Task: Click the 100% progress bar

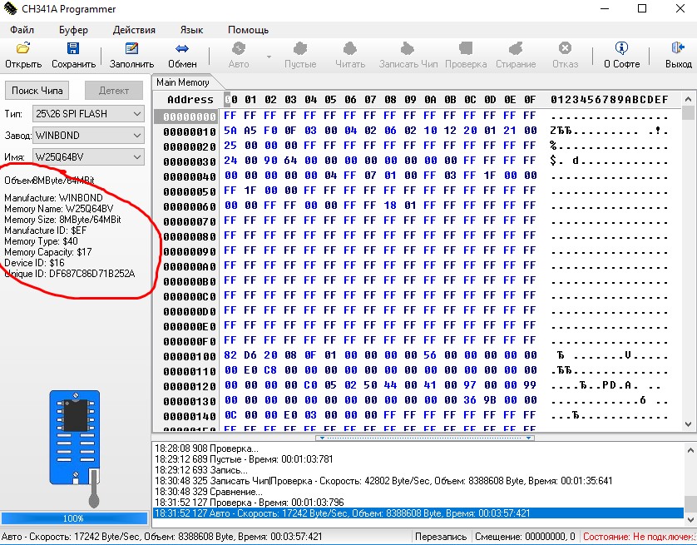Action: [x=74, y=518]
